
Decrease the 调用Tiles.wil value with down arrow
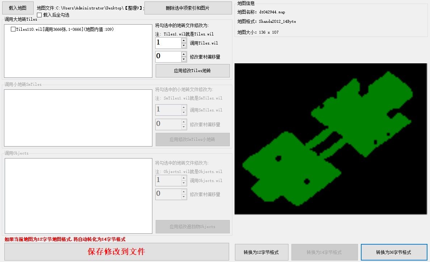coord(184,46)
